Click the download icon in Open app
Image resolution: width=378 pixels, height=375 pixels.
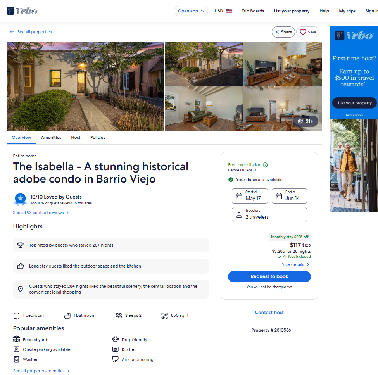[x=202, y=11]
